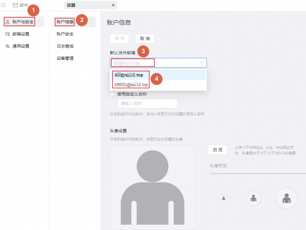306x230 pixels.
Task: Click the avatar placeholder image
Action: [x=152, y=187]
